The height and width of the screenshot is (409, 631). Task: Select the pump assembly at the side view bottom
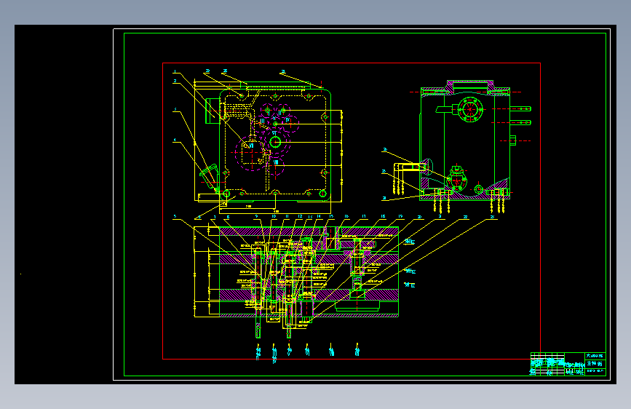(457, 178)
